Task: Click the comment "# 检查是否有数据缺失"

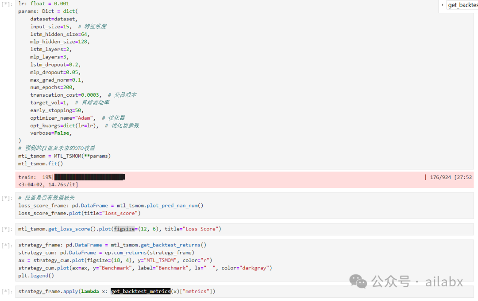Action: (46, 198)
